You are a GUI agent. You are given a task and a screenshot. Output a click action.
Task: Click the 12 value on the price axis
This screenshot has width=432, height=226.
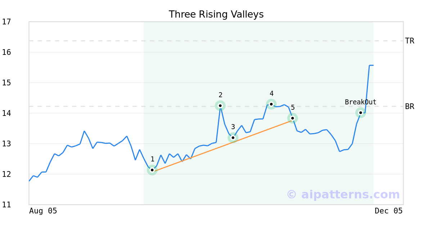pos(6,174)
